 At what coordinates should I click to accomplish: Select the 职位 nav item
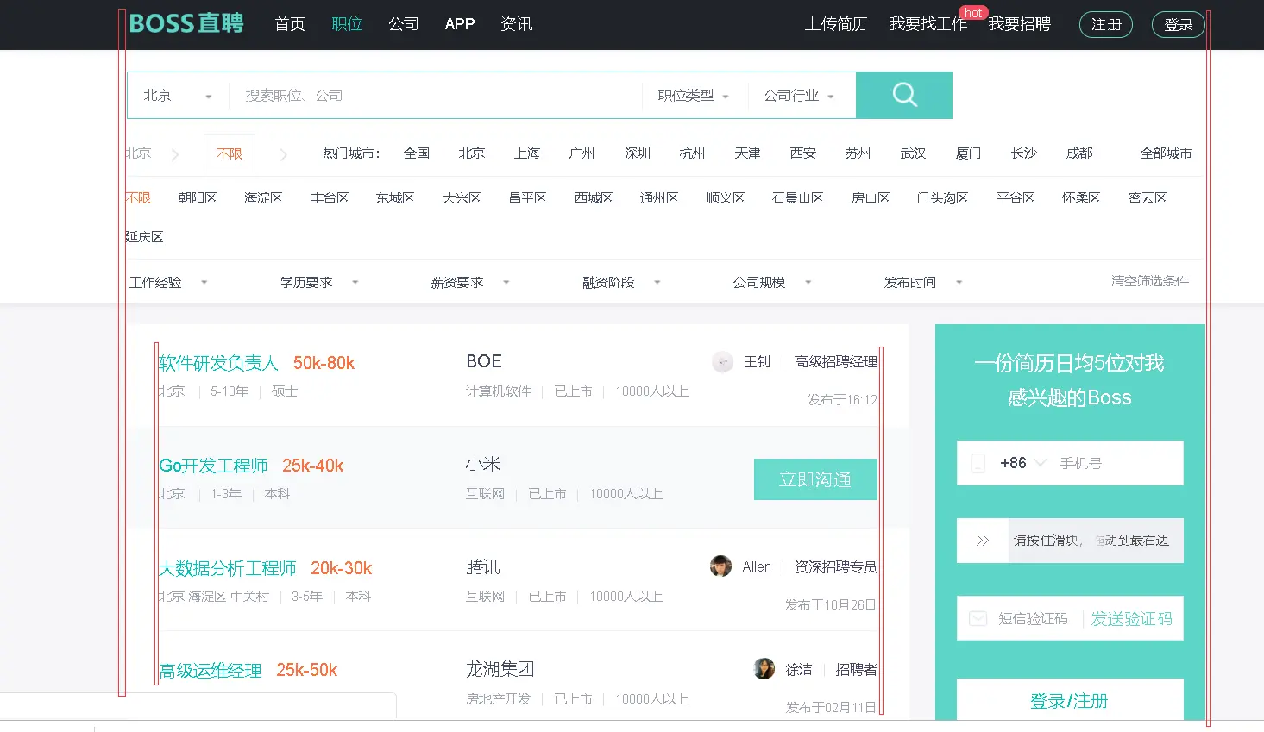347,24
